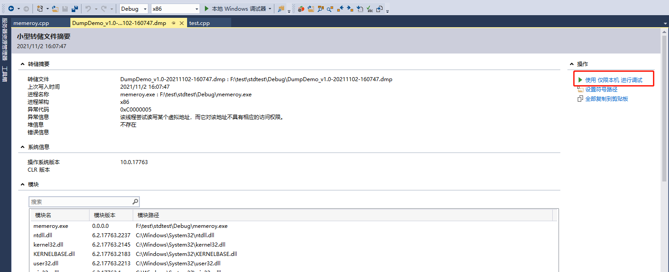This screenshot has height=272, width=669.
Task: Click the vertical scrollbar thumb
Action: (x=665, y=108)
